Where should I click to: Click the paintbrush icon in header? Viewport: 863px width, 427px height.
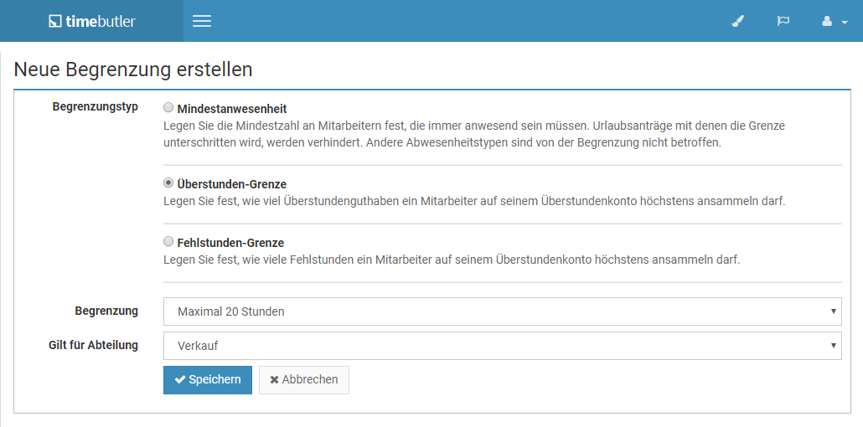[737, 21]
